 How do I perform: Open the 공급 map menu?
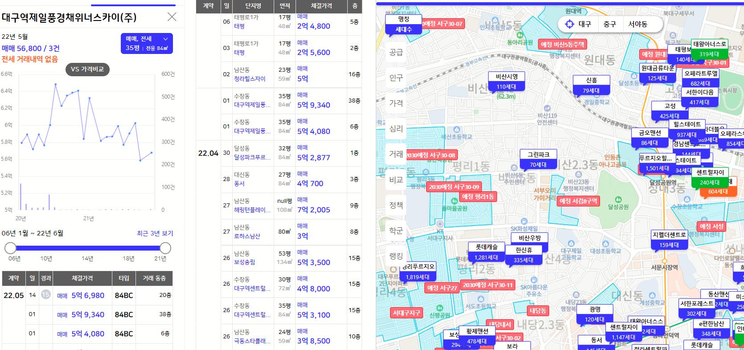(x=396, y=52)
